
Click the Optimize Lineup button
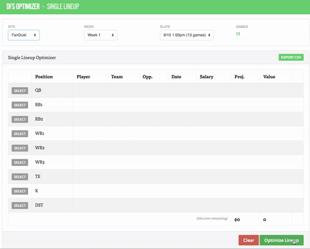click(282, 240)
